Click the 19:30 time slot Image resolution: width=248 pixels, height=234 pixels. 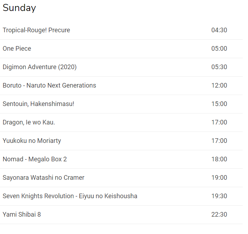pos(219,196)
